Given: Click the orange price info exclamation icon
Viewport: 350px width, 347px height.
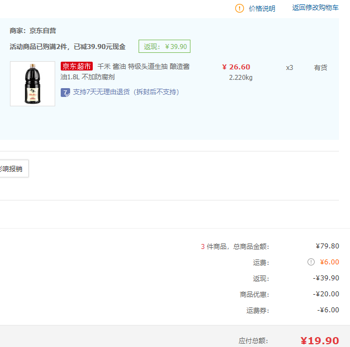Looking at the screenshot, I should [240, 8].
